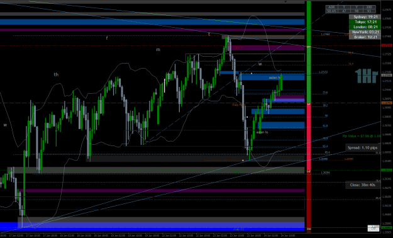Click the red price tag on price axis
Viewport: 393px width, 238px height.
tap(387, 45)
